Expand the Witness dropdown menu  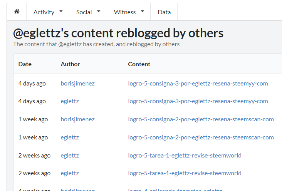point(129,12)
